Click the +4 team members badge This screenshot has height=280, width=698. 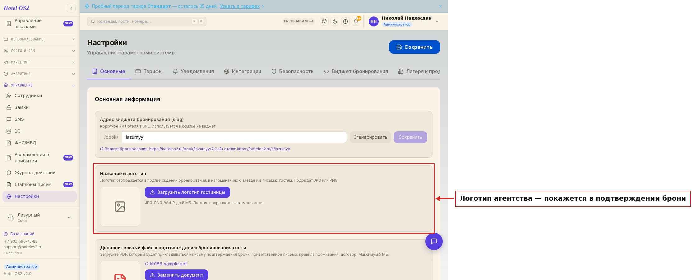[311, 21]
